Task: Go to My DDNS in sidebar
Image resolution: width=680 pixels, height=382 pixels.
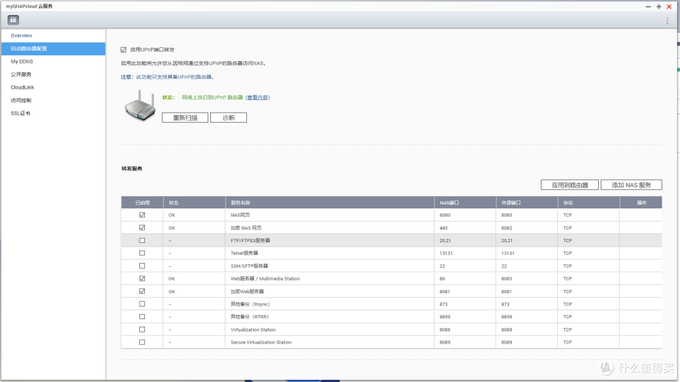Action: pyautogui.click(x=21, y=62)
